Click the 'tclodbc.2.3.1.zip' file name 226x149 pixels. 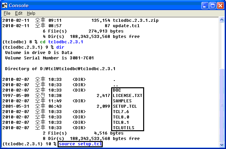click(136, 20)
